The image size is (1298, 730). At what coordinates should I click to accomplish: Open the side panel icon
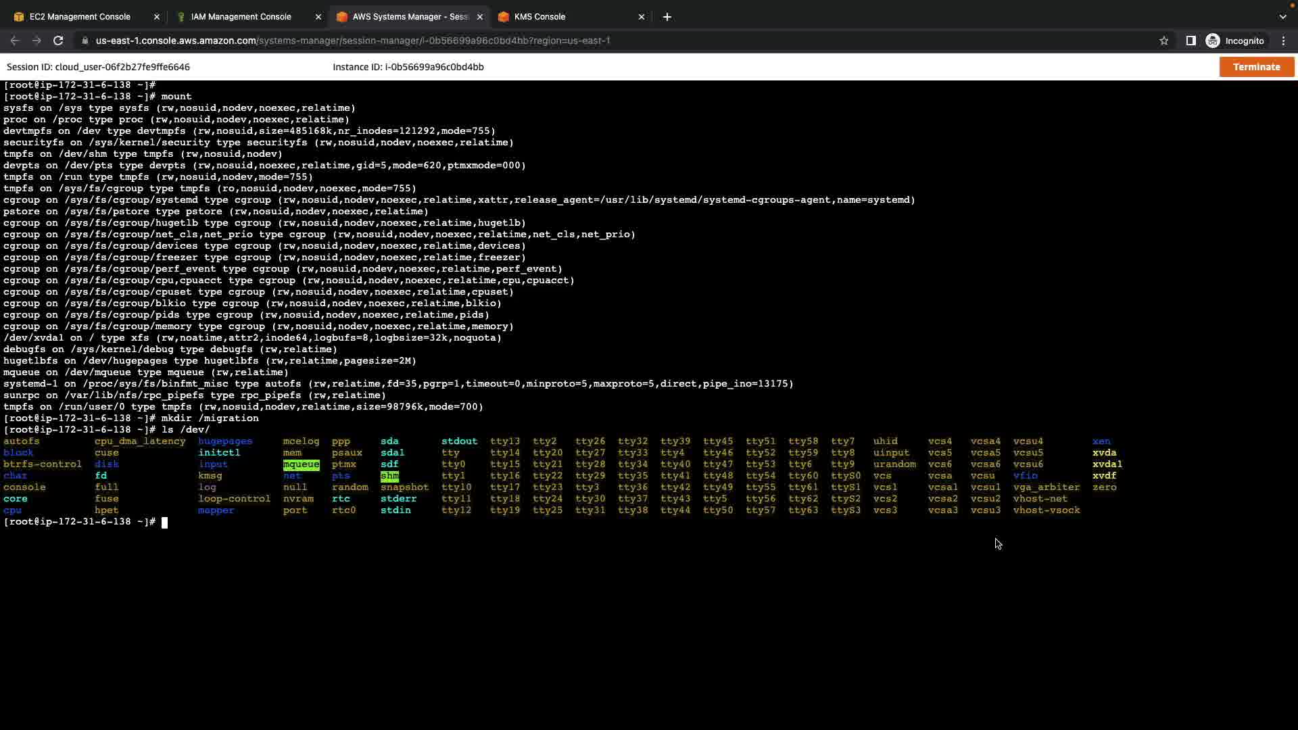(1191, 41)
